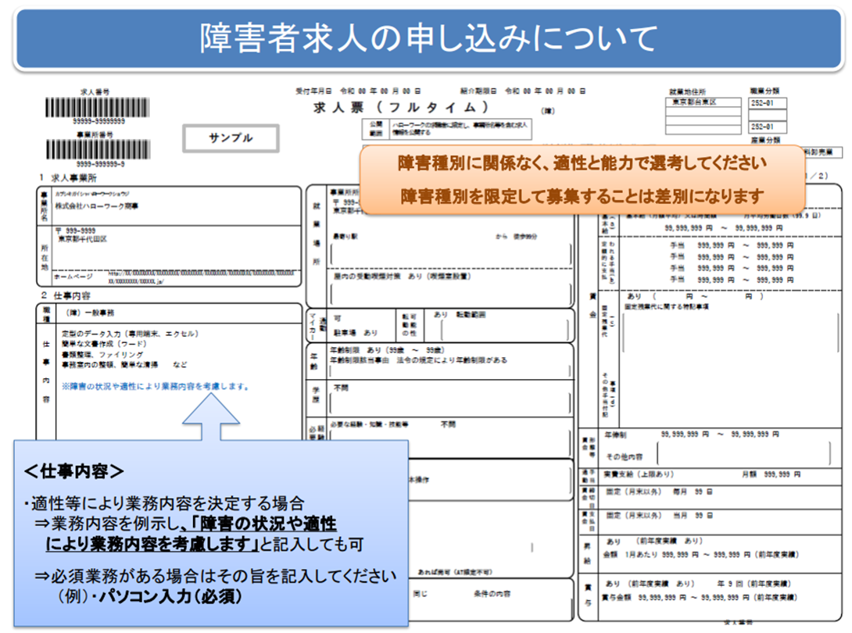Click the line 屋内の受動喫煙対策 あり
The width and height of the screenshot is (852, 633).
(402, 276)
